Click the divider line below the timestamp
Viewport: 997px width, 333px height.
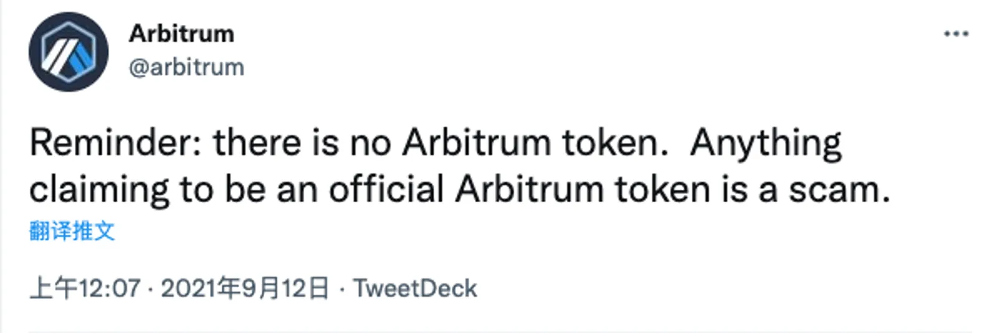coord(500,332)
